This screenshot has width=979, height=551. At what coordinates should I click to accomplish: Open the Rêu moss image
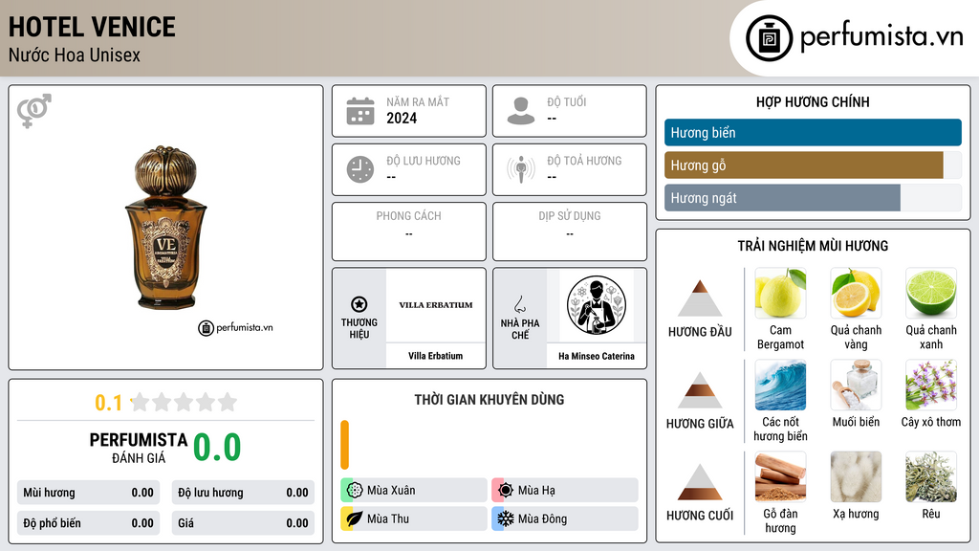tap(931, 476)
